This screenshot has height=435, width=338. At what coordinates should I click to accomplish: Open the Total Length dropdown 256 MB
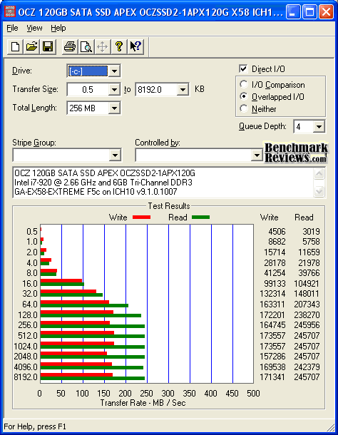tap(114, 108)
